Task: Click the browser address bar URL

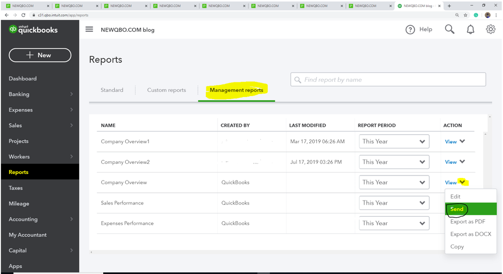Action: coord(63,15)
